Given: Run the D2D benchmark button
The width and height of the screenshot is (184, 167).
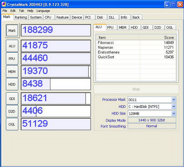Looking at the screenshot, I should click(x=12, y=111).
